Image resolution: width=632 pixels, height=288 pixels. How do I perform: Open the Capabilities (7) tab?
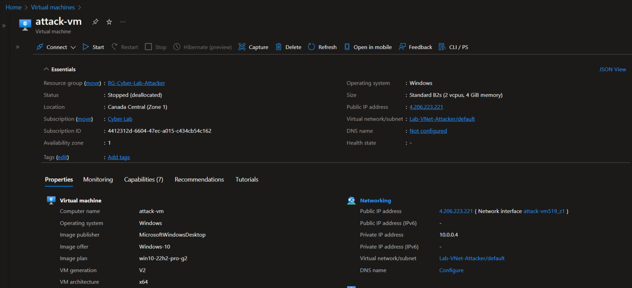coord(144,179)
